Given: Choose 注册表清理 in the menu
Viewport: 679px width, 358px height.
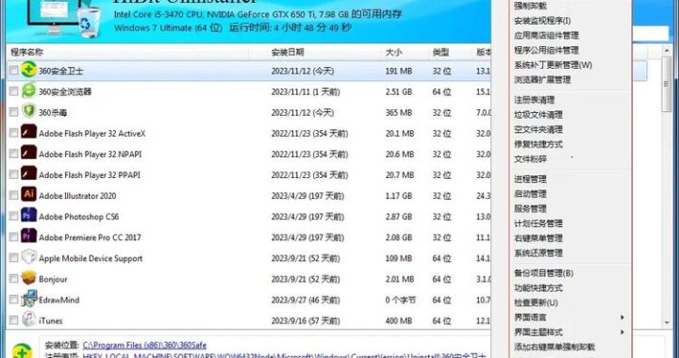Looking at the screenshot, I should (x=534, y=100).
